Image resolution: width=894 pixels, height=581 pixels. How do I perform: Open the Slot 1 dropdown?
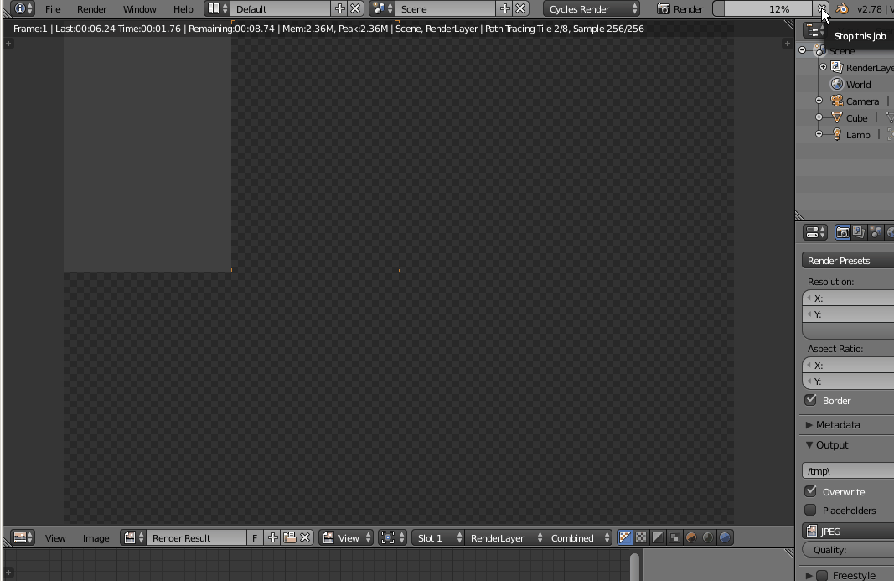(x=437, y=537)
